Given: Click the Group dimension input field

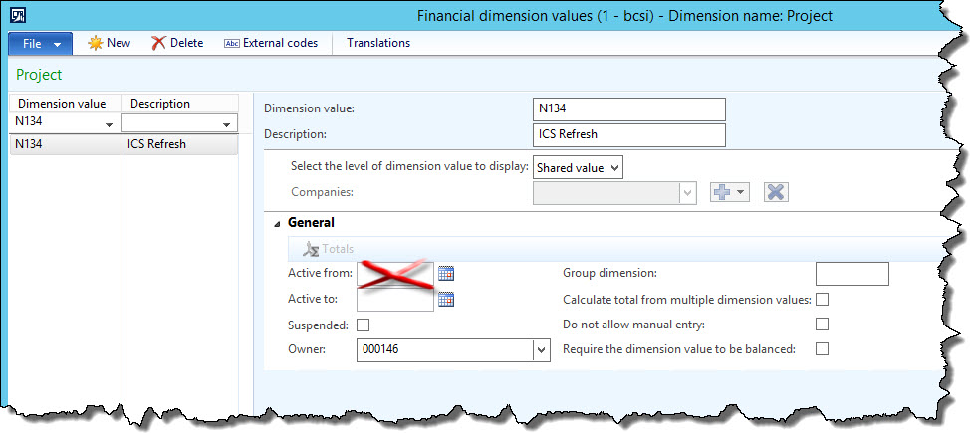Looking at the screenshot, I should point(851,274).
